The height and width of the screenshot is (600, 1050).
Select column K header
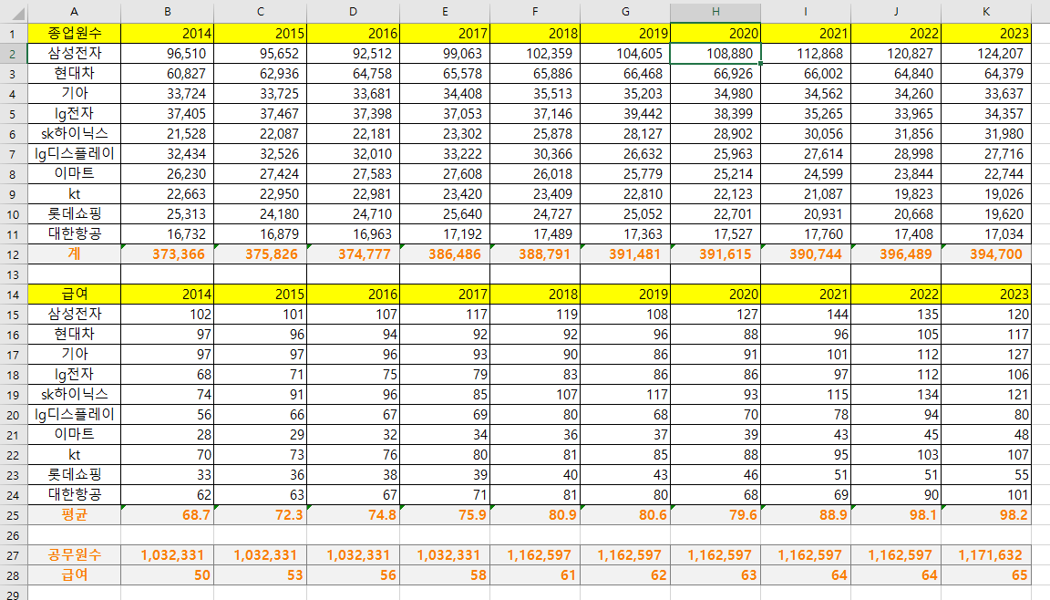click(986, 11)
